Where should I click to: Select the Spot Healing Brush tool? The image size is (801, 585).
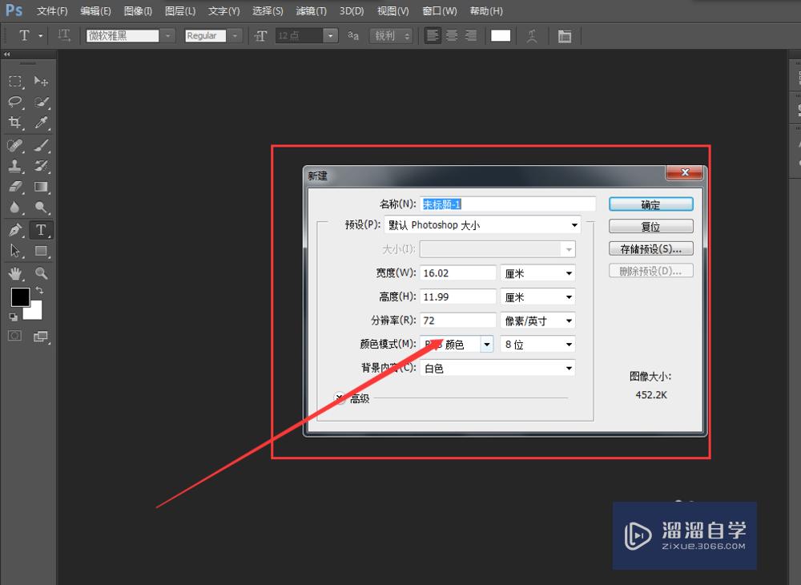15,146
